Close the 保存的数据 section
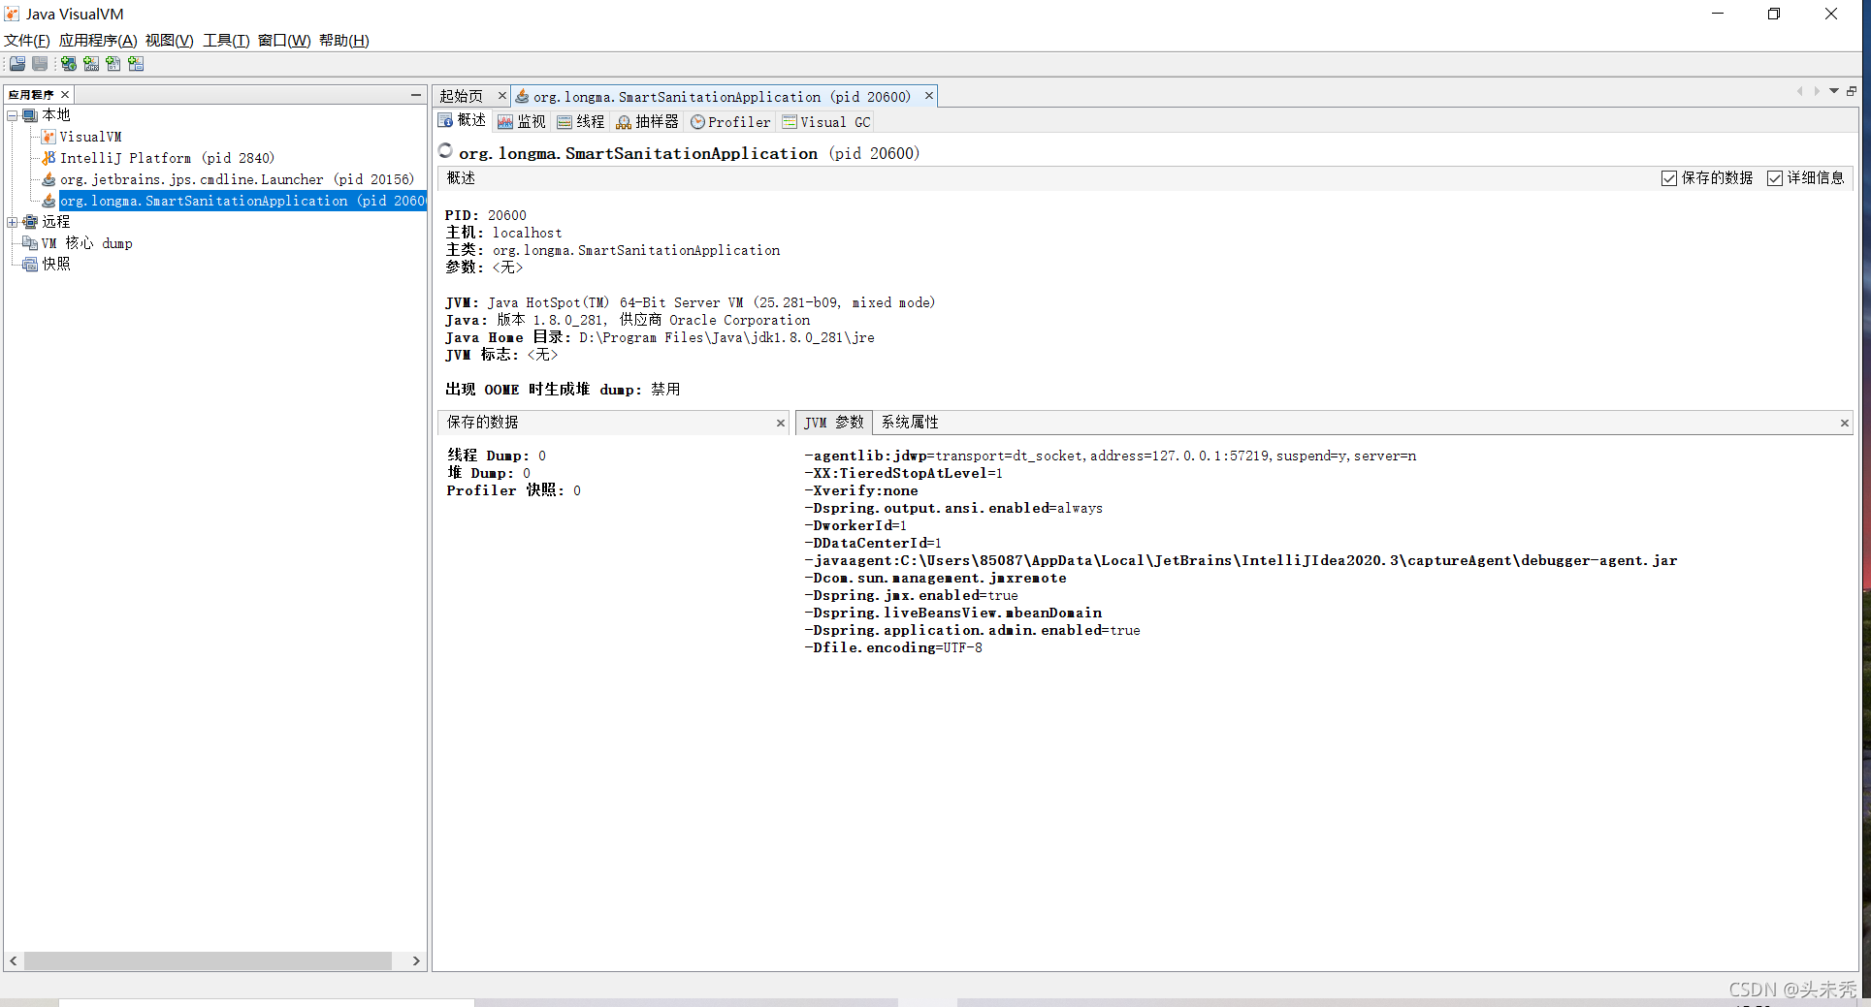 pyautogui.click(x=781, y=424)
